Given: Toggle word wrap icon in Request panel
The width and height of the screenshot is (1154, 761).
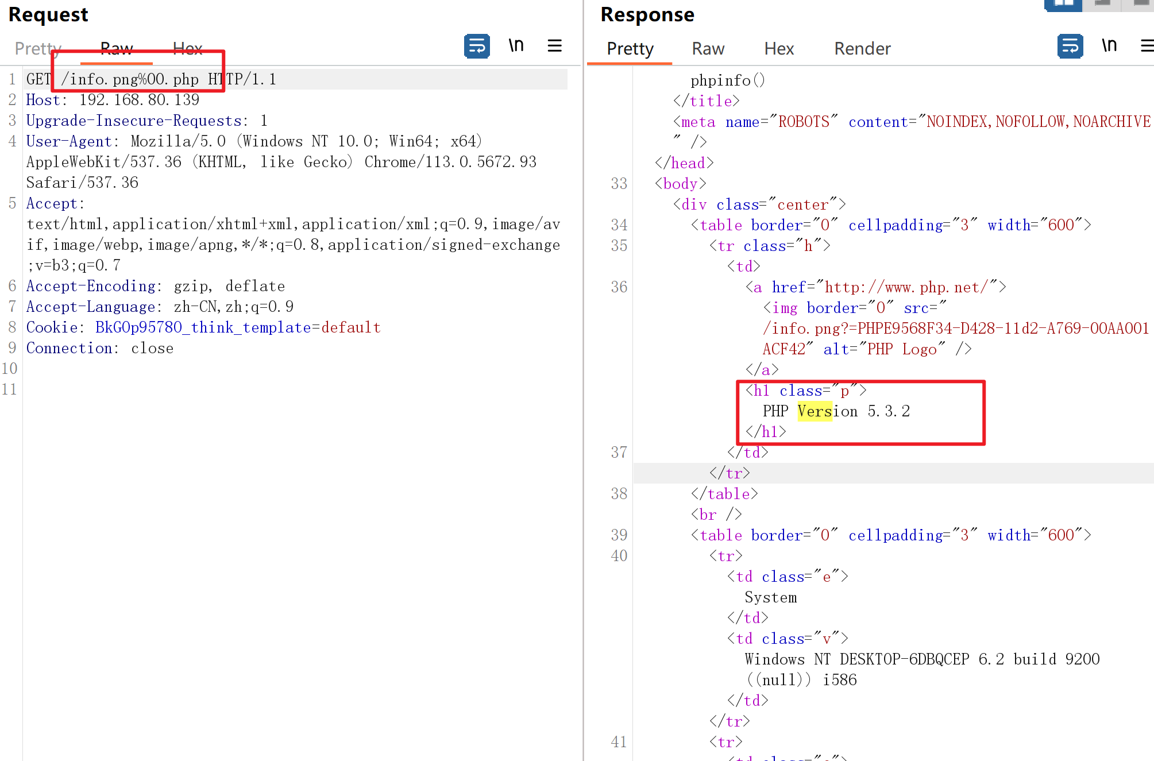Looking at the screenshot, I should pos(477,47).
